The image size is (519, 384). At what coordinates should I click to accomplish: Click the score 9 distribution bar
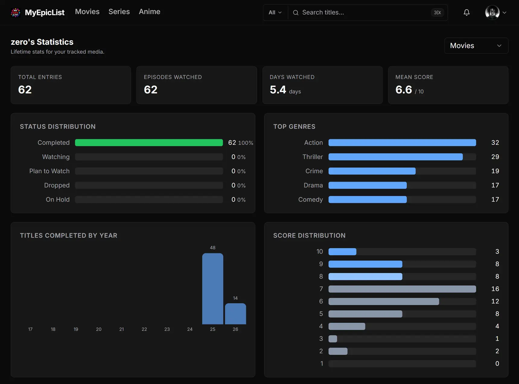[x=365, y=264]
